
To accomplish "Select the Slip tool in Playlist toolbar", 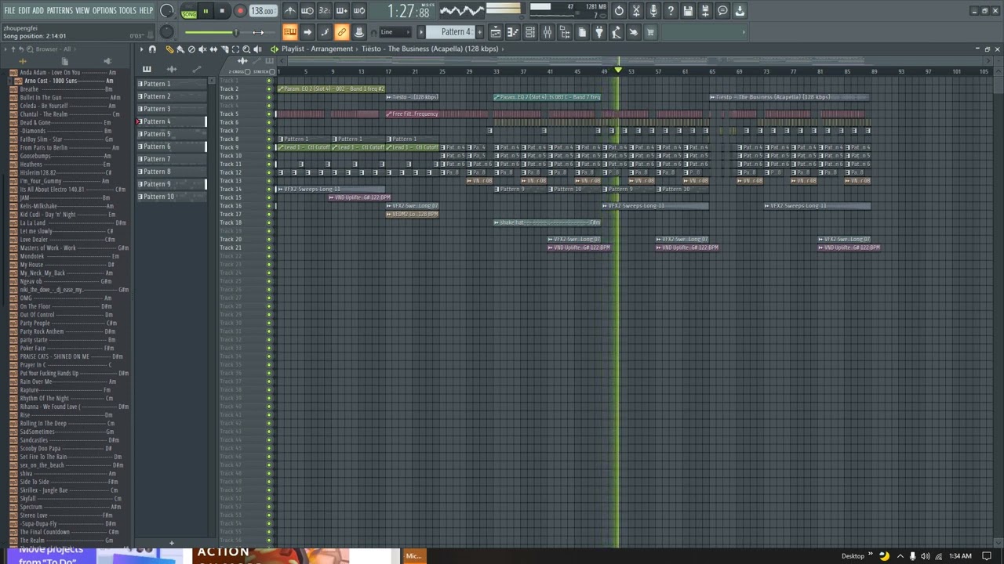I will pos(213,49).
